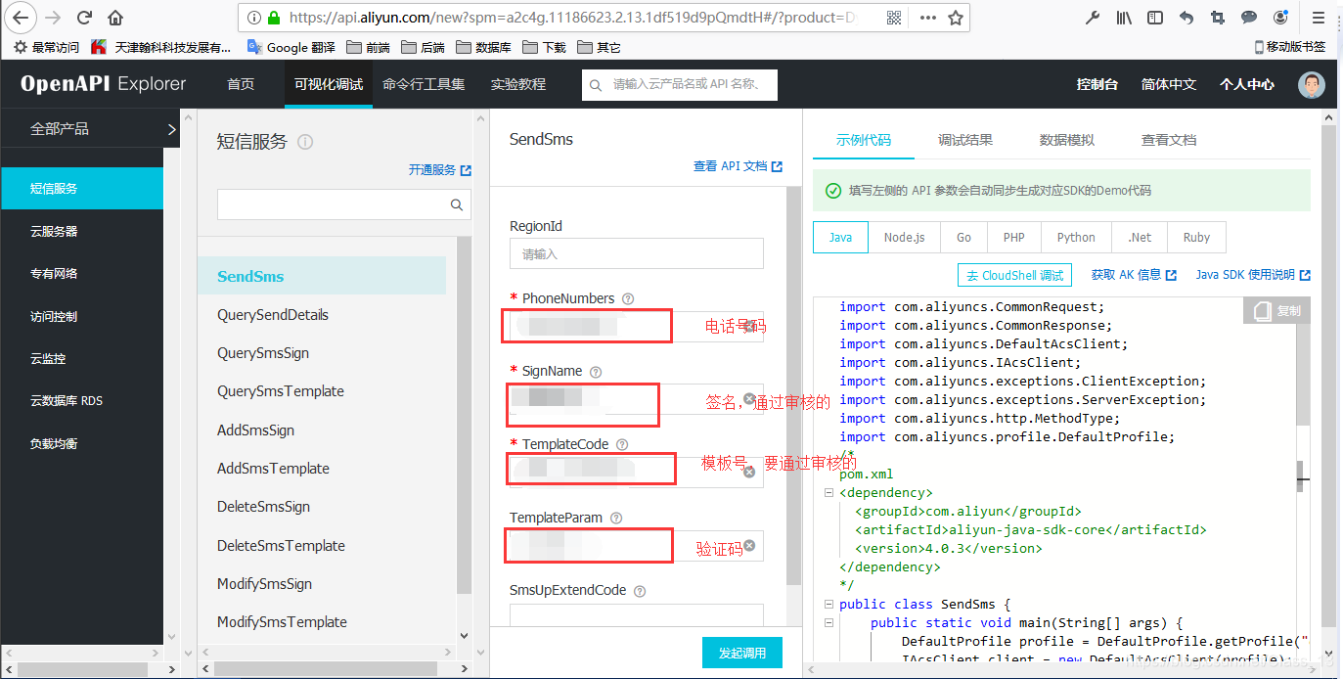This screenshot has width=1343, height=679.
Task: Open the 命令行工具集 nav tab
Action: [424, 84]
